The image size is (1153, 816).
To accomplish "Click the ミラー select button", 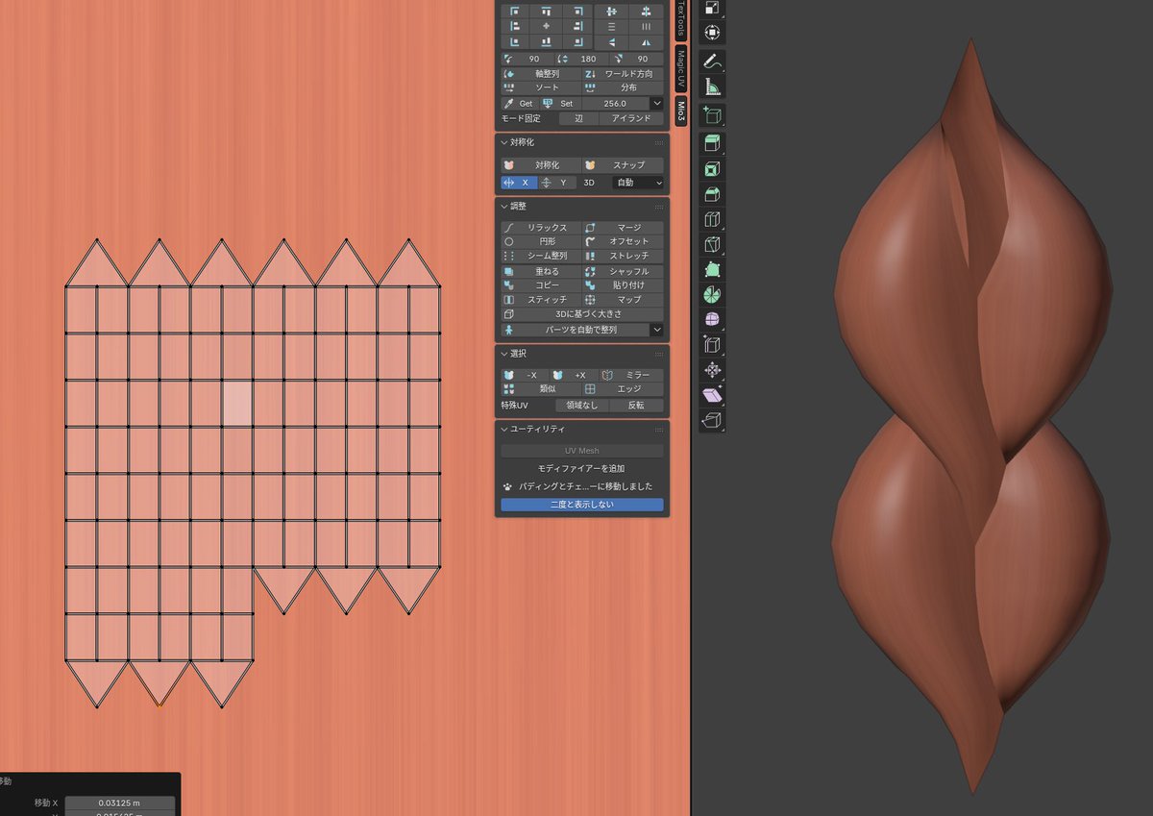I will (630, 375).
